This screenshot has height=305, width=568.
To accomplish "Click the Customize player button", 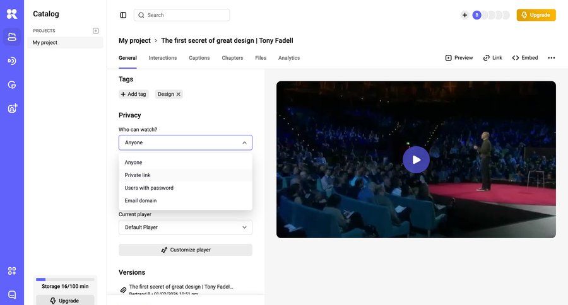I will coord(186,250).
